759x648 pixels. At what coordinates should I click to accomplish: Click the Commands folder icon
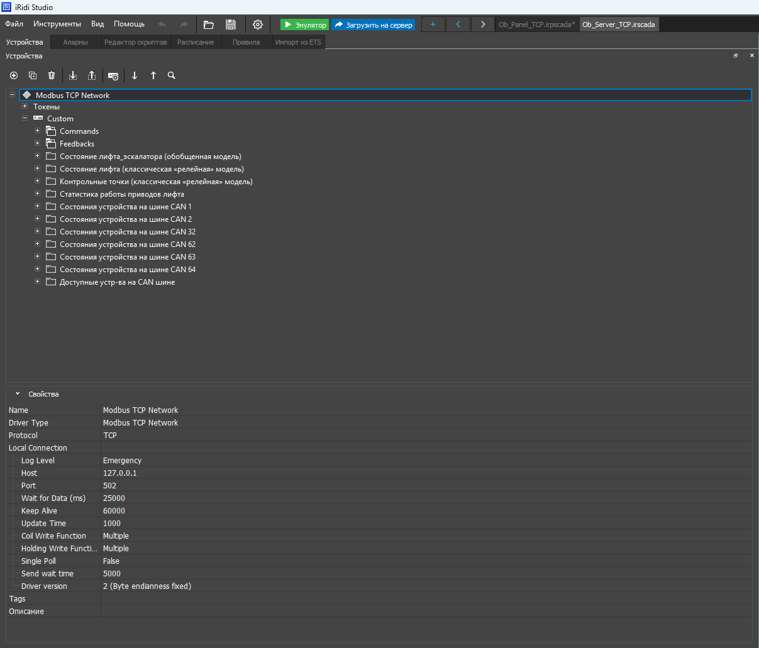tap(51, 131)
